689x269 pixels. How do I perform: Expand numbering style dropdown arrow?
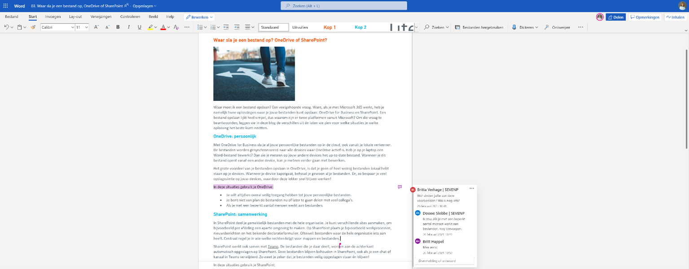(x=218, y=27)
